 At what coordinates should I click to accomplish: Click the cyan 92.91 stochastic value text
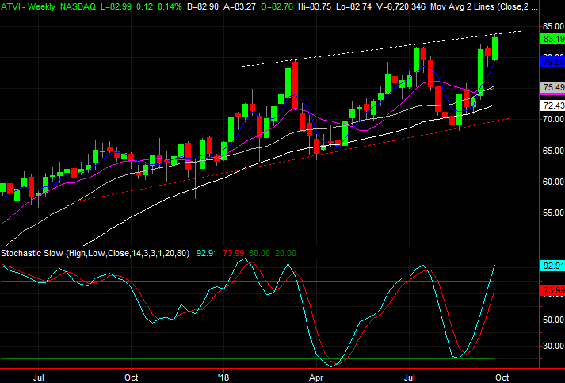[x=207, y=253]
